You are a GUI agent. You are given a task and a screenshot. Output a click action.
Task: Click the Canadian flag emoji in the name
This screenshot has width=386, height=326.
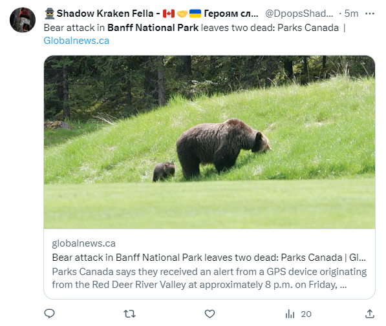[x=169, y=14]
